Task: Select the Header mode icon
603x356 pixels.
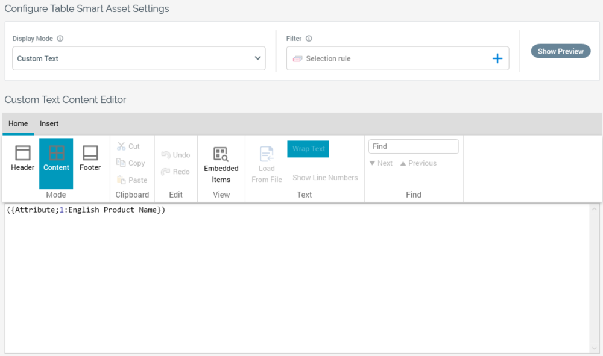Action: (22, 153)
